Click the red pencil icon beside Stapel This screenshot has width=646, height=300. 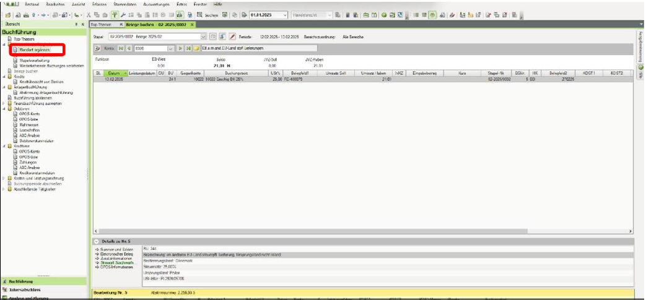click(x=232, y=37)
